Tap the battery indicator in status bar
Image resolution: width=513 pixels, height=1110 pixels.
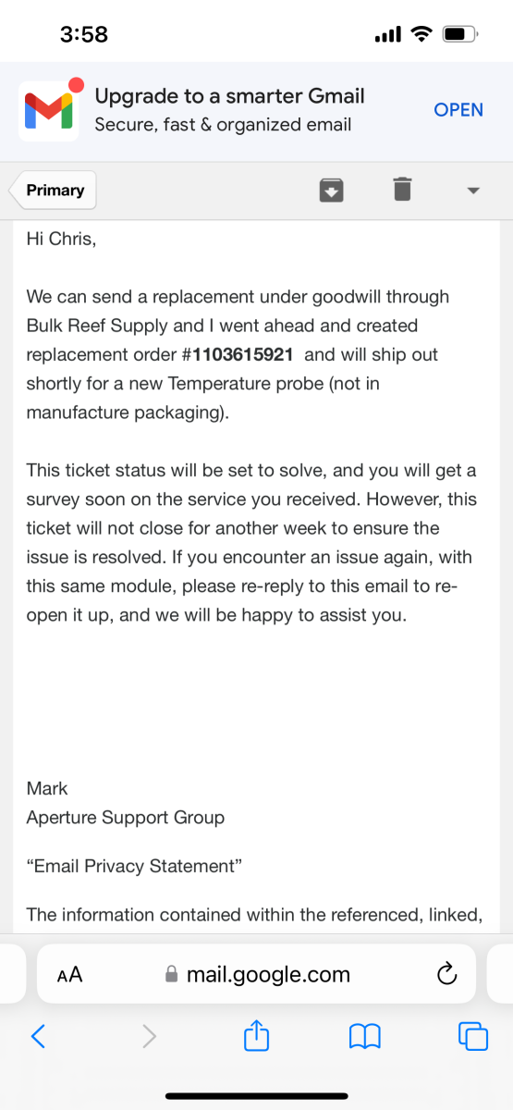pyautogui.click(x=461, y=35)
